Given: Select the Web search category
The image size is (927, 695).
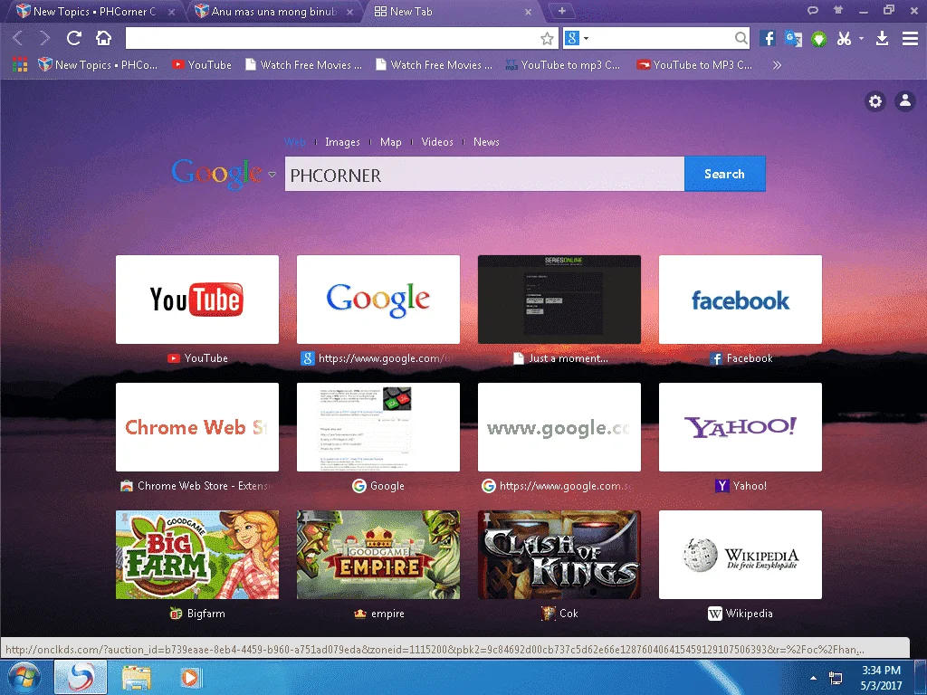Looking at the screenshot, I should pyautogui.click(x=295, y=142).
